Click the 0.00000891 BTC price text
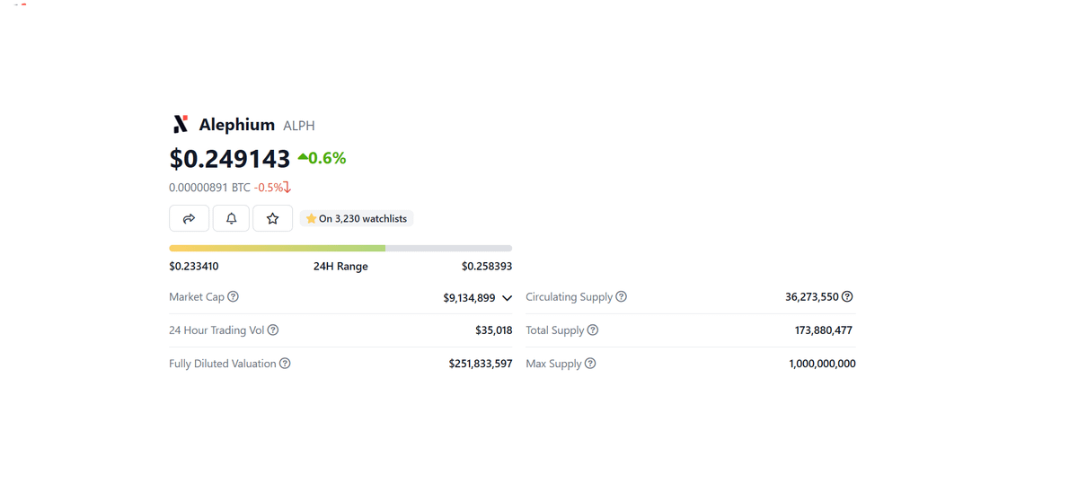The width and height of the screenshot is (1078, 501). (209, 188)
